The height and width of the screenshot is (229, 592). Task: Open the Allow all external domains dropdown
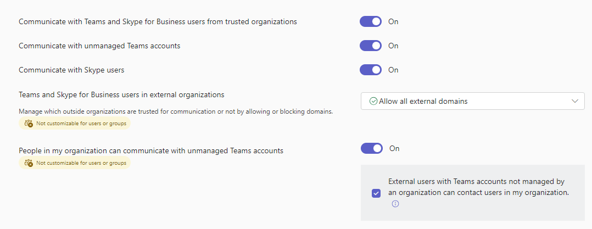(x=472, y=101)
